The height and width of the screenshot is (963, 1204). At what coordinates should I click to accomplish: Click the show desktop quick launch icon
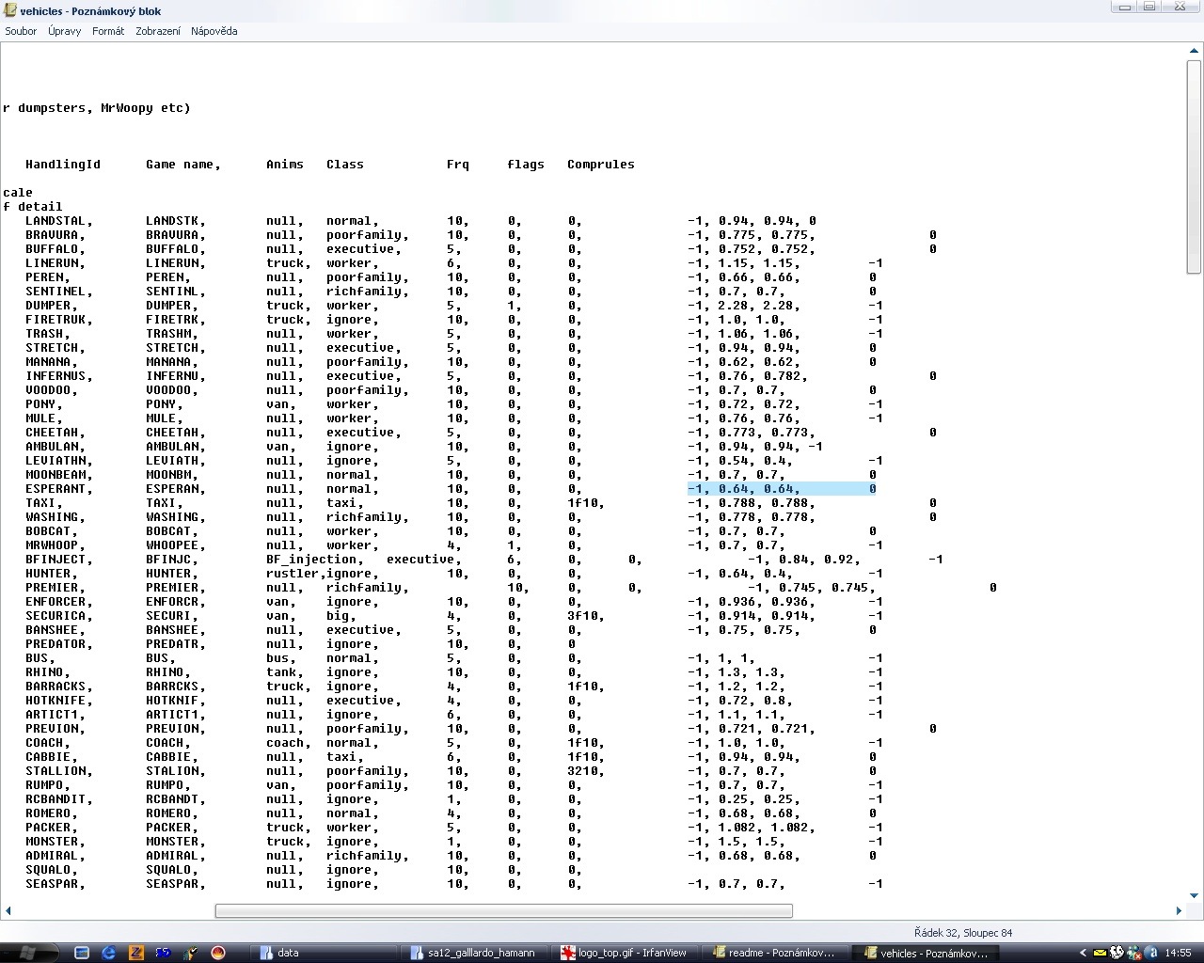click(x=82, y=953)
